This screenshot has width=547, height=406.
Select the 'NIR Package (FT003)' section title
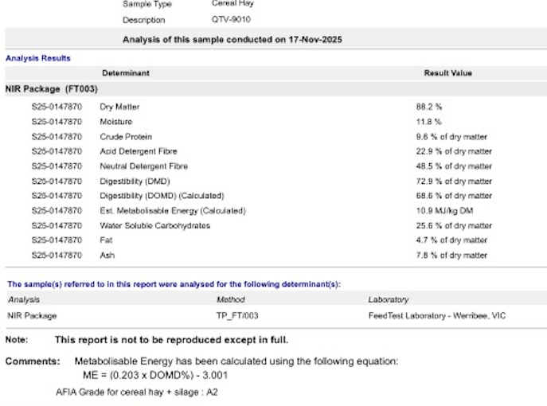pos(51,89)
